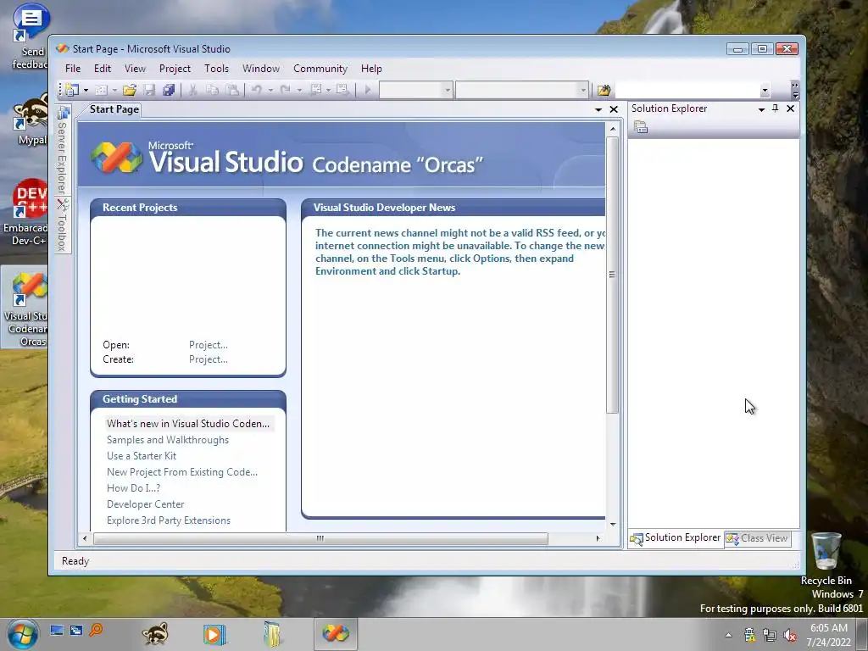Click New Project From Existing Code link
The height and width of the screenshot is (651, 868).
(x=182, y=471)
